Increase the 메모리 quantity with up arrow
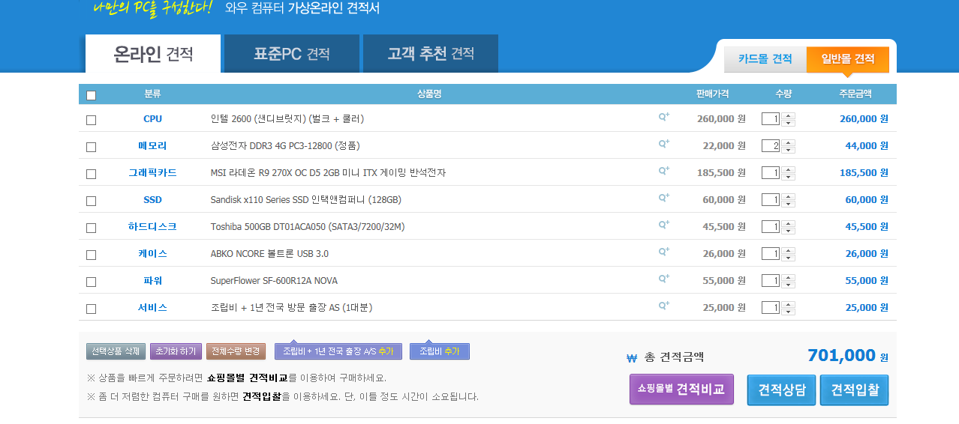Screen dimensions: 959x424 (789, 142)
